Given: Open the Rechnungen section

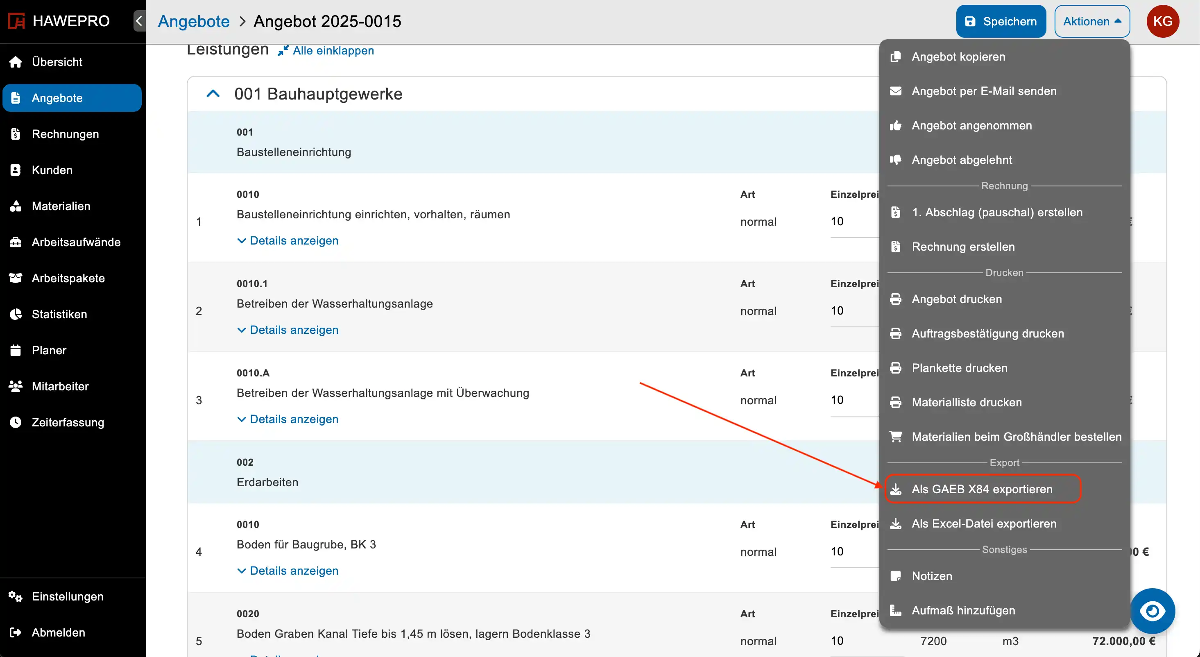Looking at the screenshot, I should click(72, 134).
